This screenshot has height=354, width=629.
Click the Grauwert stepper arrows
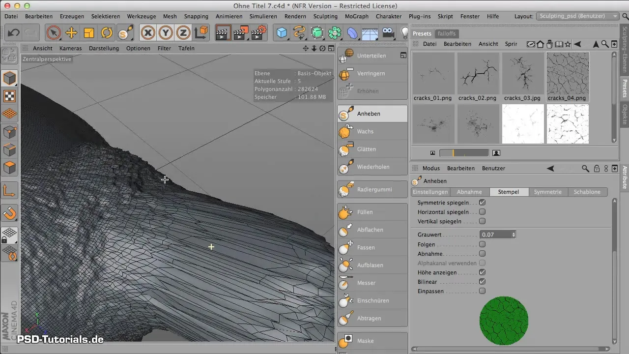tap(514, 235)
